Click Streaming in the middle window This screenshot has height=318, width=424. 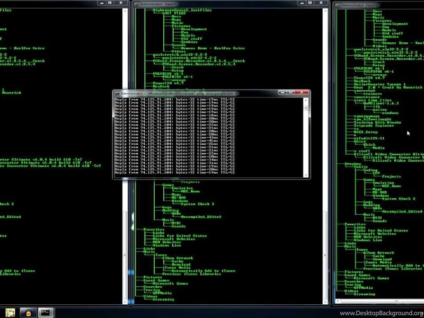click(163, 299)
